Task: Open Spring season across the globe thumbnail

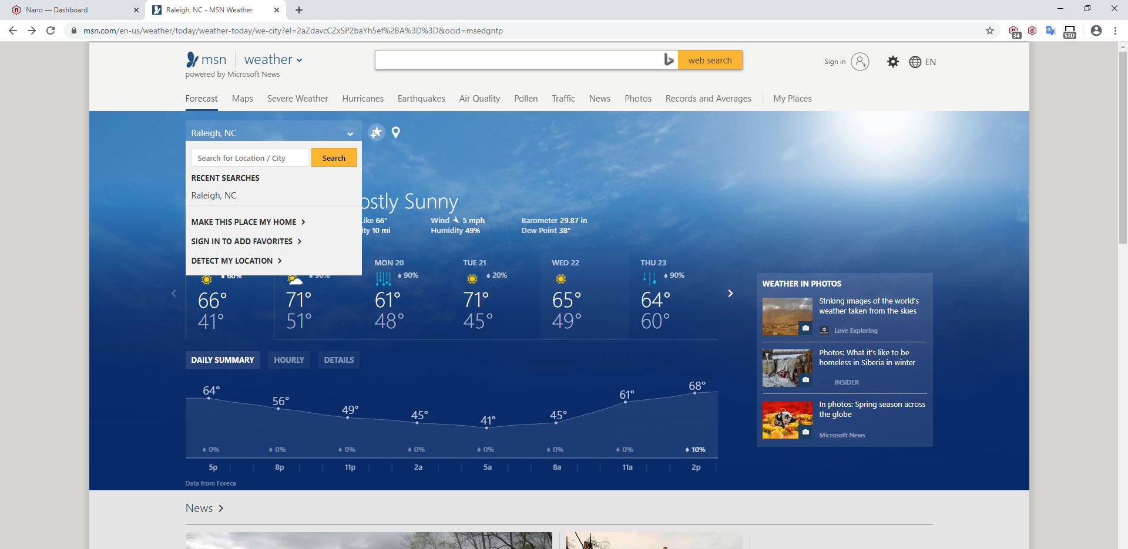Action: coord(787,420)
